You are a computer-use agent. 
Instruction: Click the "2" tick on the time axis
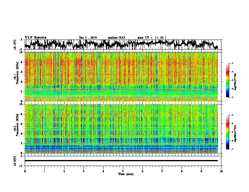point(64,171)
